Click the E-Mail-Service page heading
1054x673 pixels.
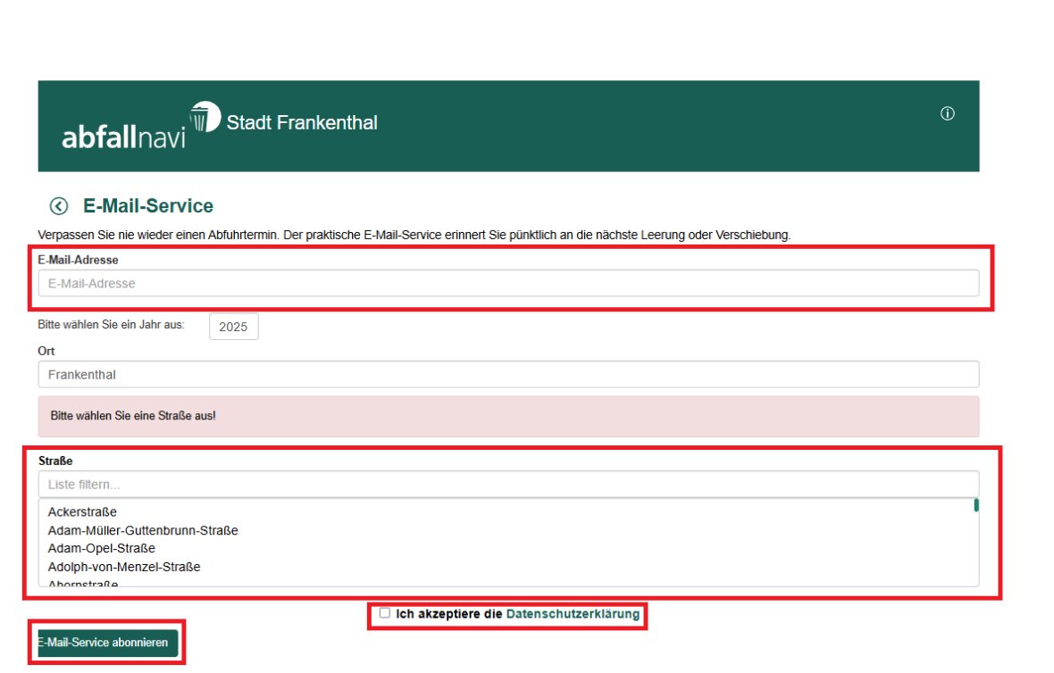(x=148, y=206)
